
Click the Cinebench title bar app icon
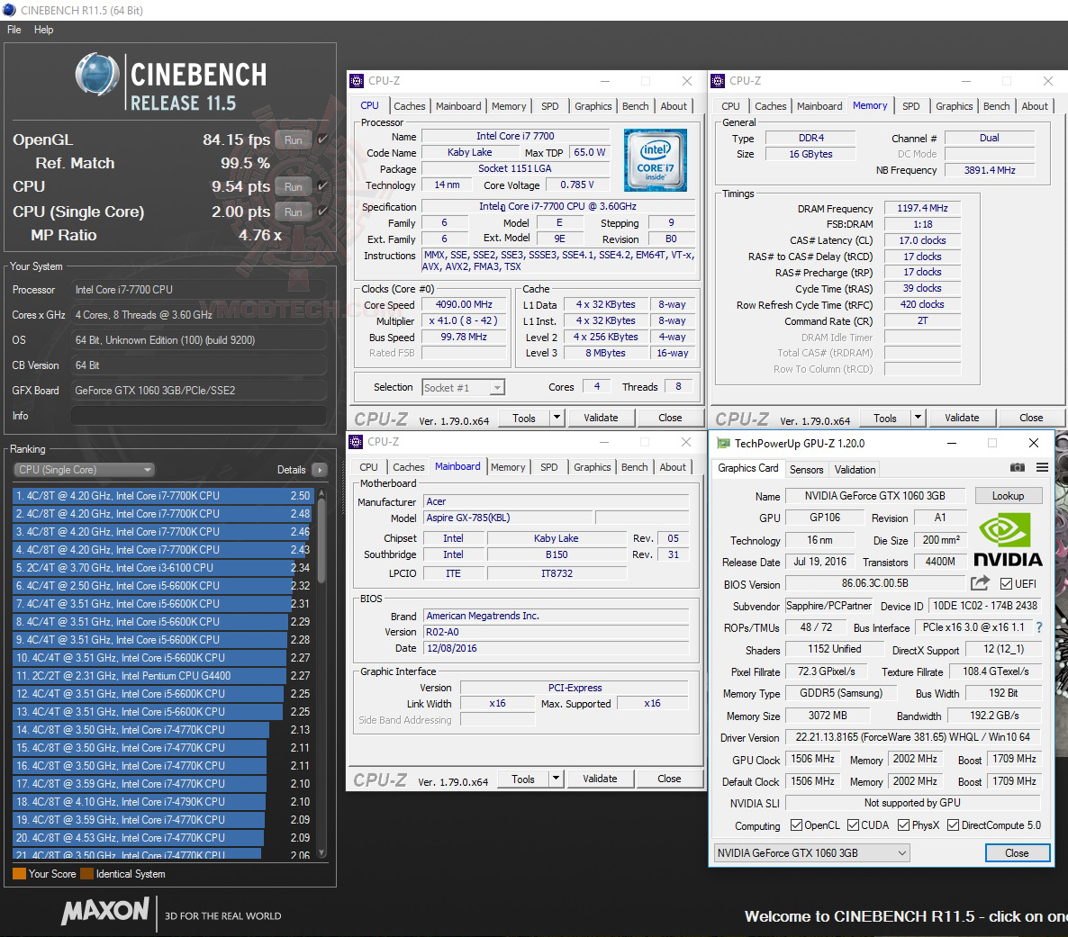10,10
